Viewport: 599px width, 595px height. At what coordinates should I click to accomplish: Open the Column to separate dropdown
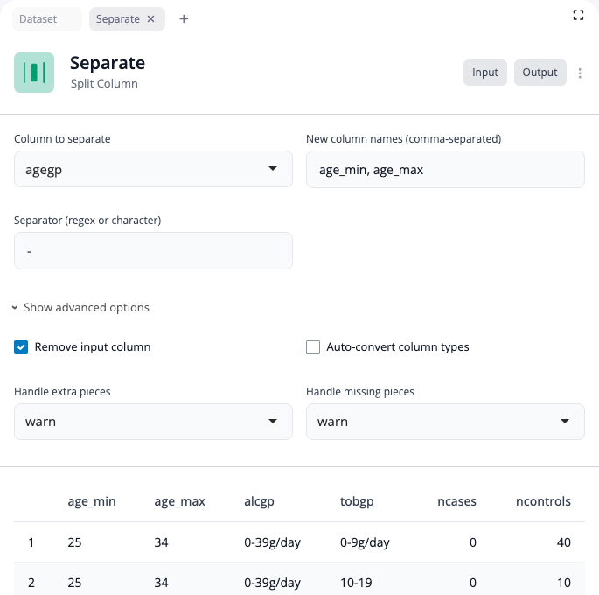[x=153, y=170]
